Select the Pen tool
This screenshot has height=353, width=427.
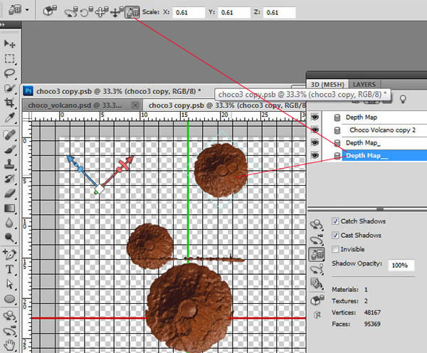click(x=10, y=254)
